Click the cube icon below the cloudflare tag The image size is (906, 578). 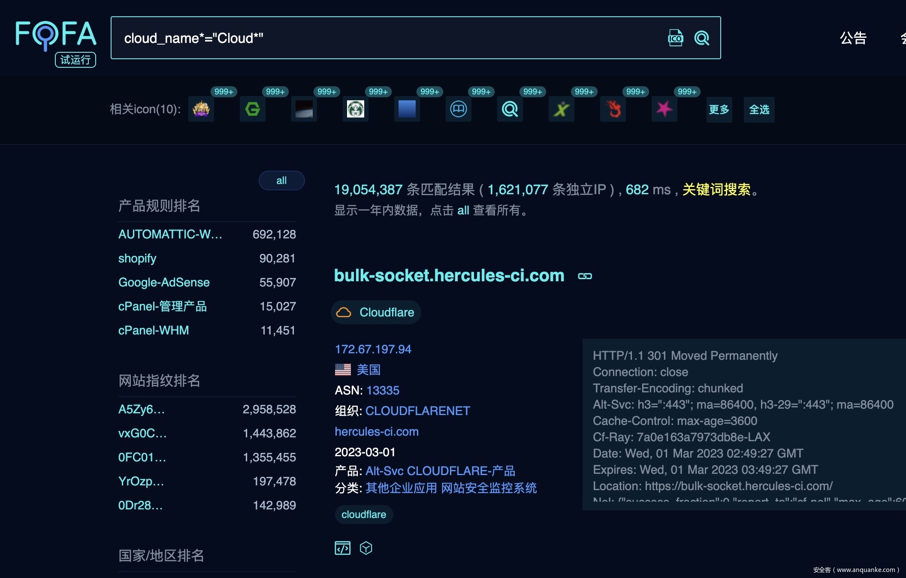click(366, 548)
